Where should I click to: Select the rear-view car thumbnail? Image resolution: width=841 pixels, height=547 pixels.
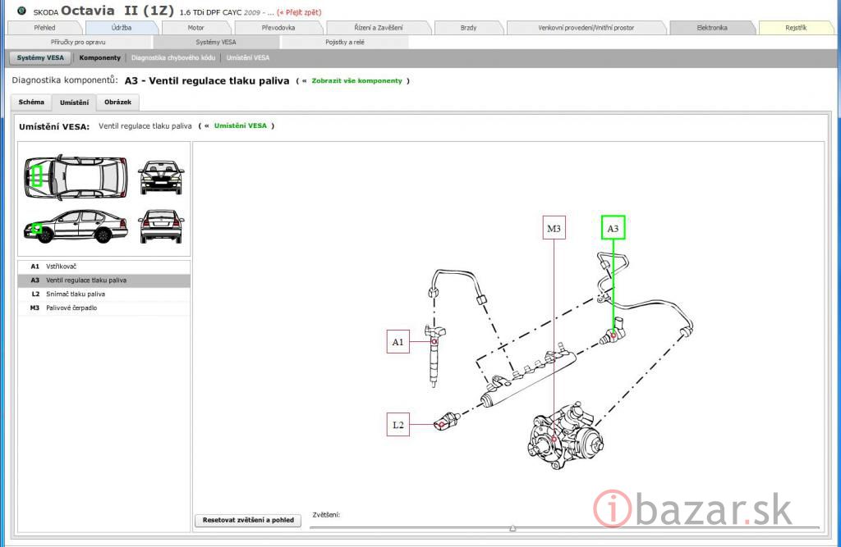click(162, 226)
